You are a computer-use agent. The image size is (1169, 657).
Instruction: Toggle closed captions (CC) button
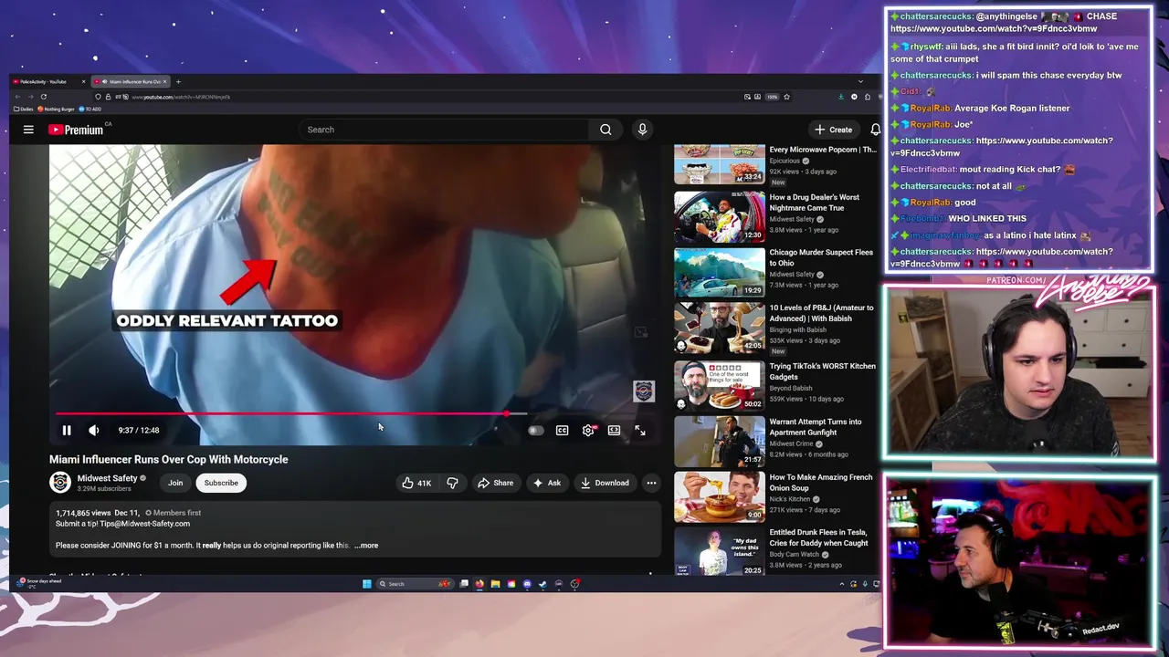(x=563, y=431)
